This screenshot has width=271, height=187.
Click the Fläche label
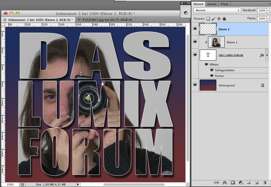252,18
